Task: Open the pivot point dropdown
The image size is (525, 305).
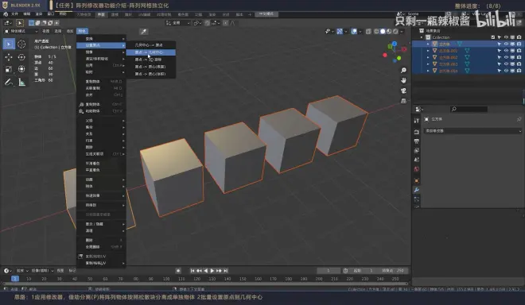Action: (x=197, y=23)
